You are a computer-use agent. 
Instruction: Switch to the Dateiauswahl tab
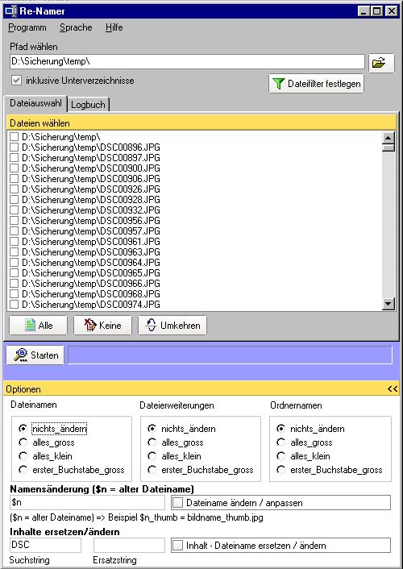pos(35,103)
